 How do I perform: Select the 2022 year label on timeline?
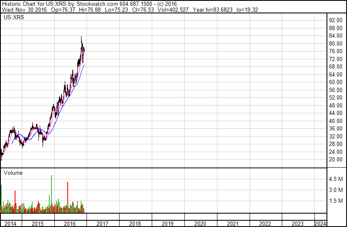(x=265, y=224)
